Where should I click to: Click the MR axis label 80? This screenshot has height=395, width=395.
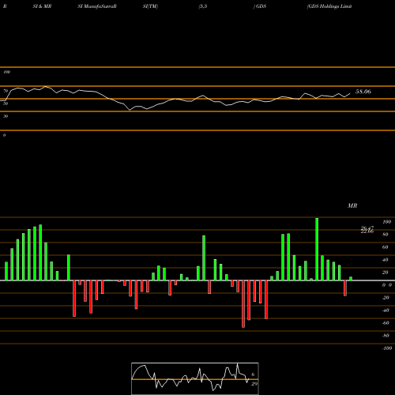point(386,235)
